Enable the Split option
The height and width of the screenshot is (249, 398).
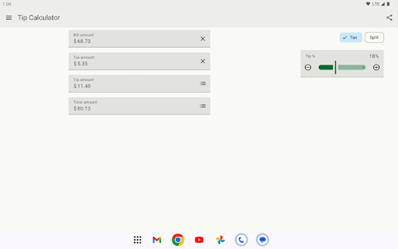point(374,37)
